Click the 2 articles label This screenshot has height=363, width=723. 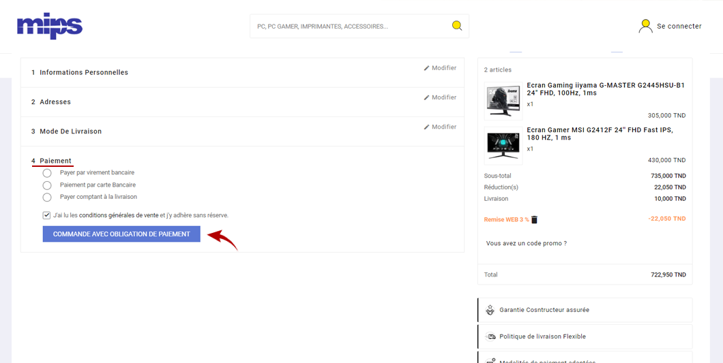click(x=497, y=69)
